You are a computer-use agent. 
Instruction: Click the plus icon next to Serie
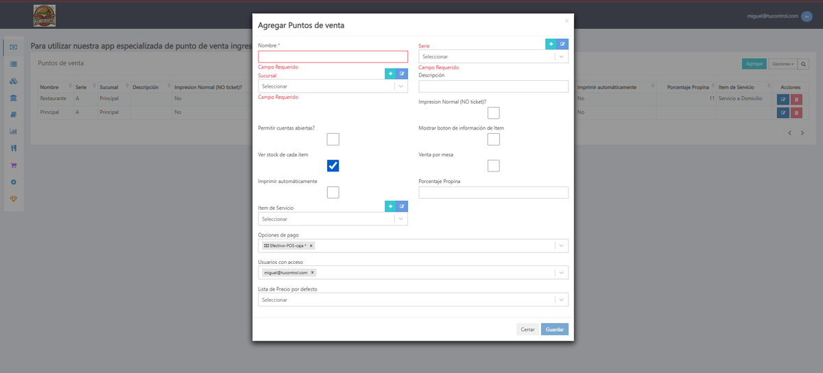pos(551,43)
